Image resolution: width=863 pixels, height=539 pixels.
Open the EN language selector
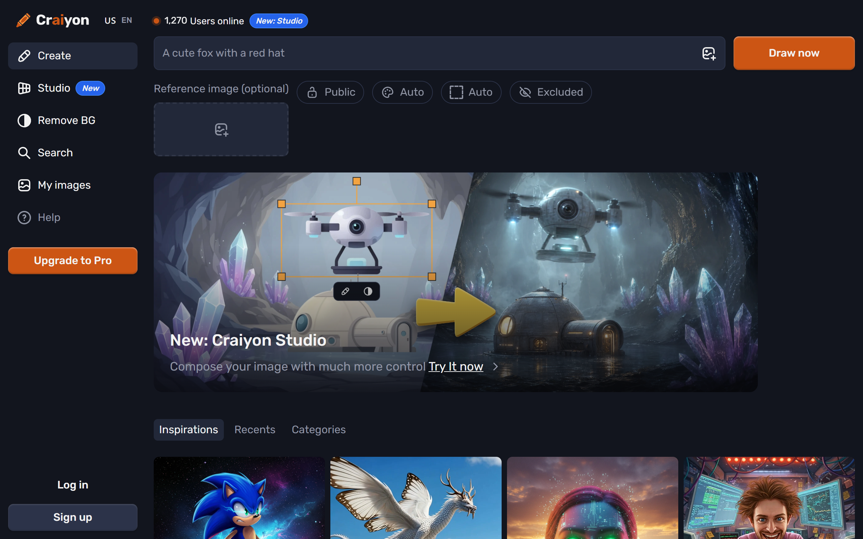pos(127,20)
